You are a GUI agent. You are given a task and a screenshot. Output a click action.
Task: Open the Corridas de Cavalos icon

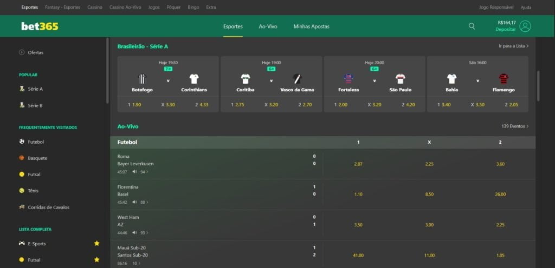[x=22, y=207]
